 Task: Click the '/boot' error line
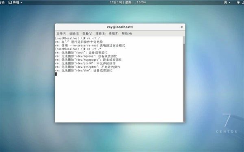pyautogui.click(x=81, y=53)
